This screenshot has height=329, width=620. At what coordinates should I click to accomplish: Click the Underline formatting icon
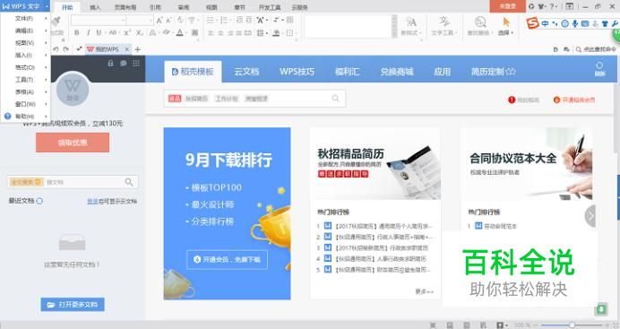coord(99,33)
